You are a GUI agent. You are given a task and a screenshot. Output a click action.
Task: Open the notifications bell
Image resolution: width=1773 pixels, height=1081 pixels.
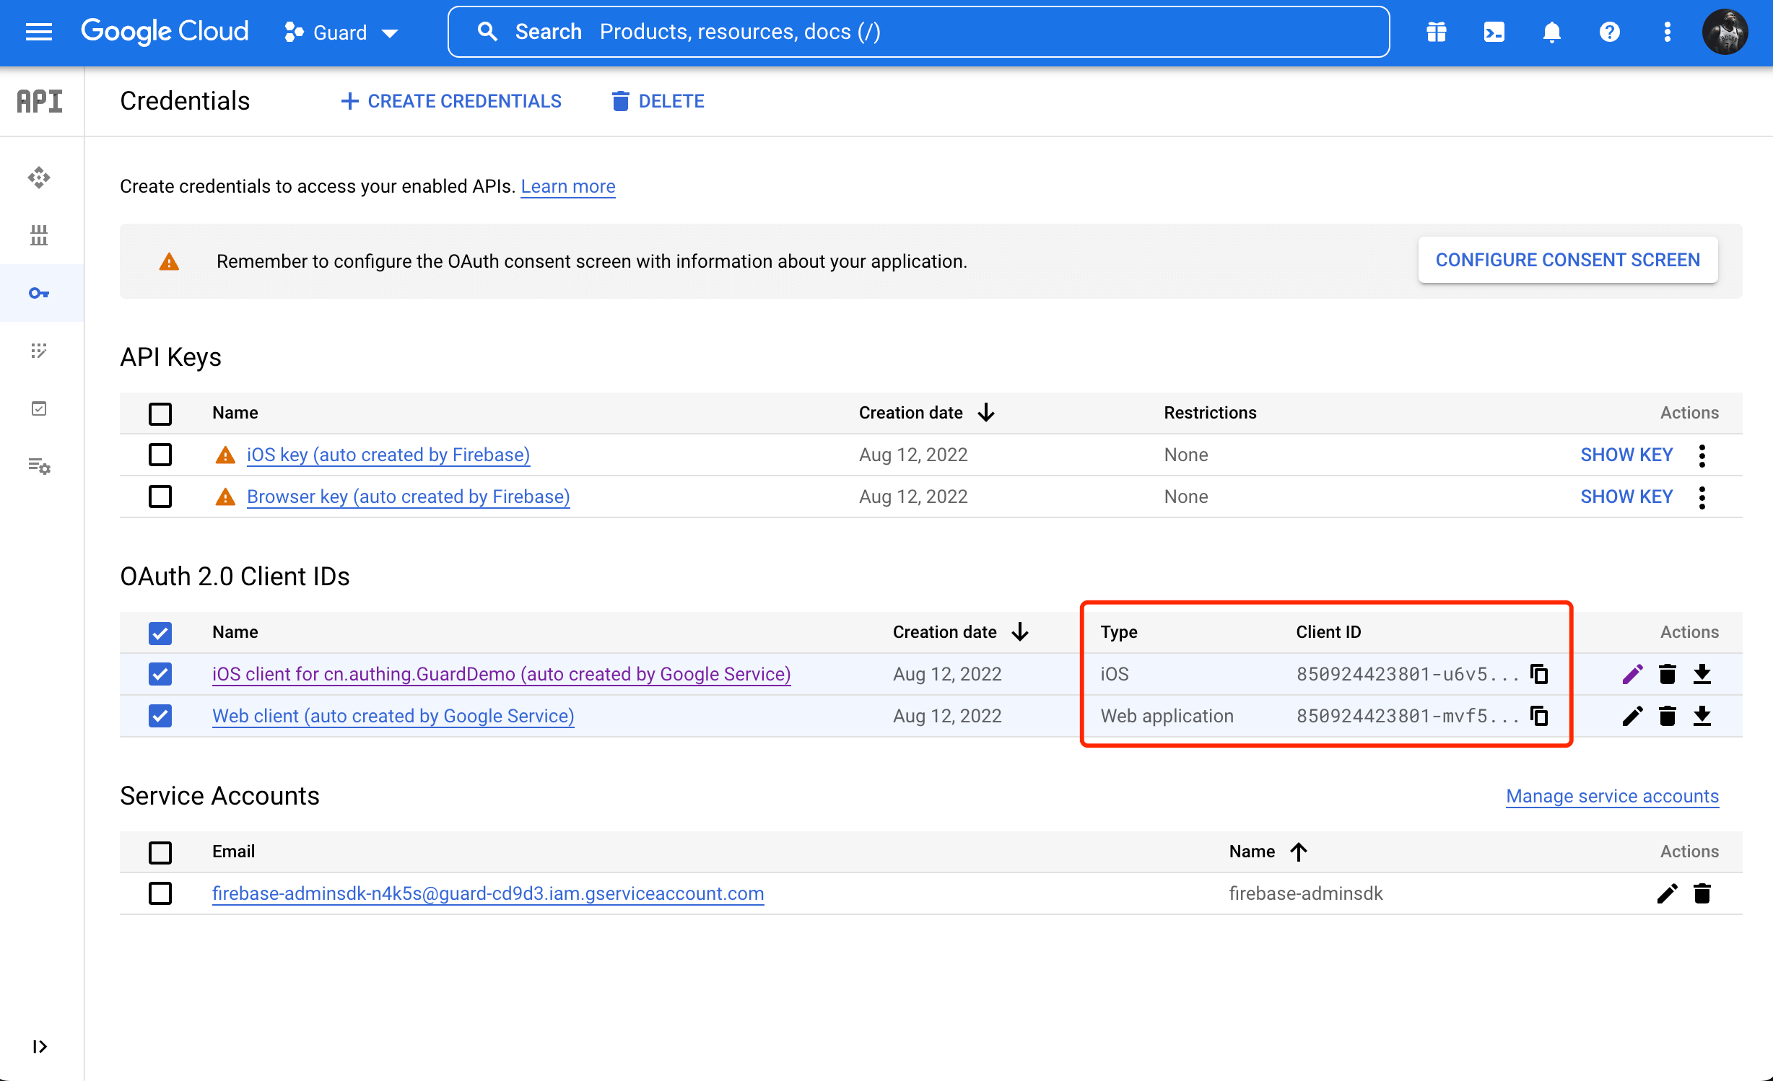pos(1551,32)
